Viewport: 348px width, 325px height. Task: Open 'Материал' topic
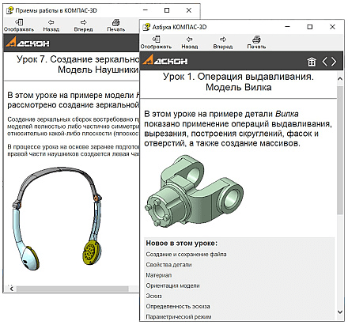159,275
